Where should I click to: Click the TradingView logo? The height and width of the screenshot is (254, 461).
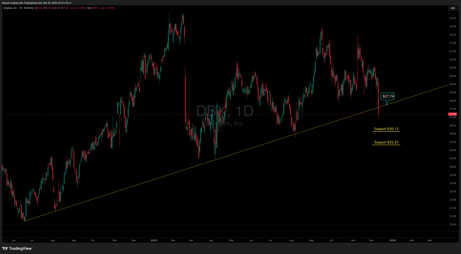pos(17,248)
